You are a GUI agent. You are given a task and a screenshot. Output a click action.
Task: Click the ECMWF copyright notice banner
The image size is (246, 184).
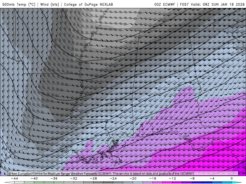click(123, 174)
